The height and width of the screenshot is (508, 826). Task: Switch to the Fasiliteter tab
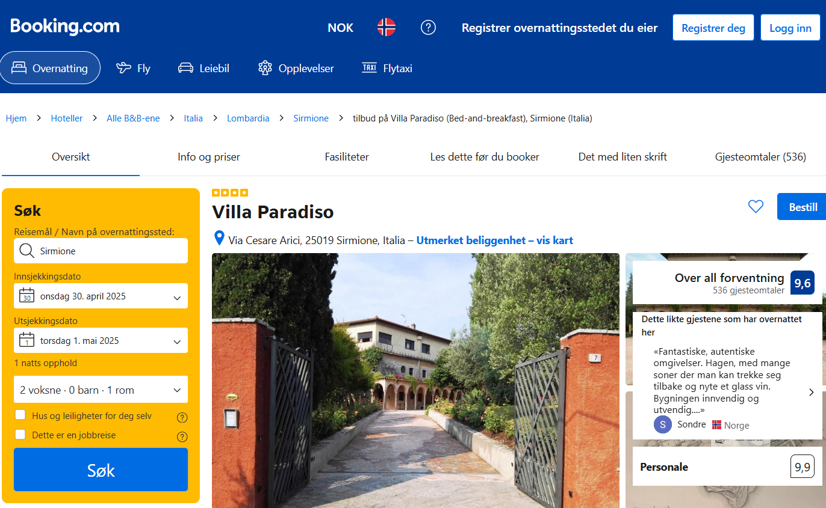tap(347, 157)
